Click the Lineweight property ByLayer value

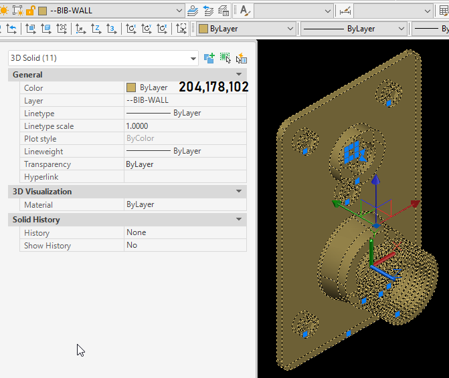[x=185, y=151]
